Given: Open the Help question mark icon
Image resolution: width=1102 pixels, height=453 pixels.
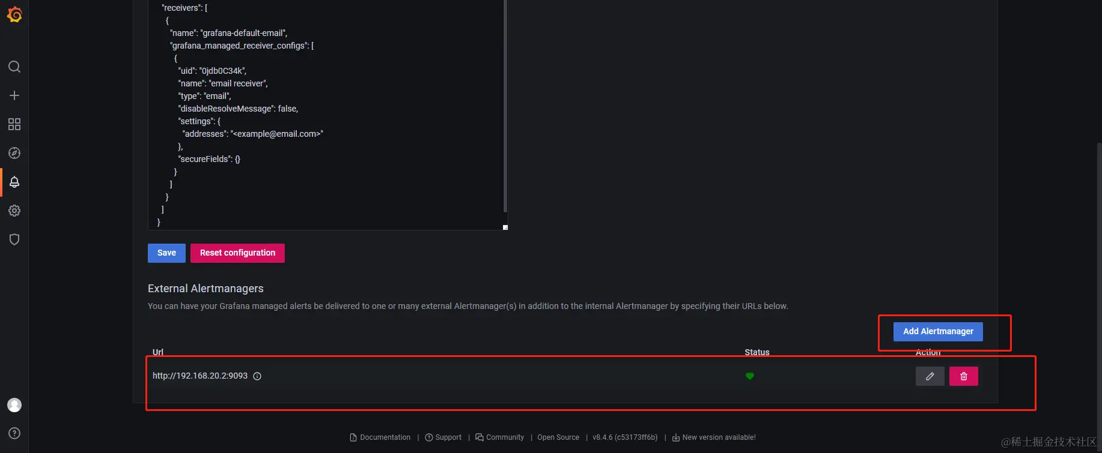Looking at the screenshot, I should point(14,433).
